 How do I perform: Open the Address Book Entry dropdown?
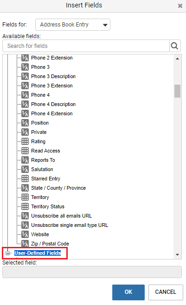point(73,25)
